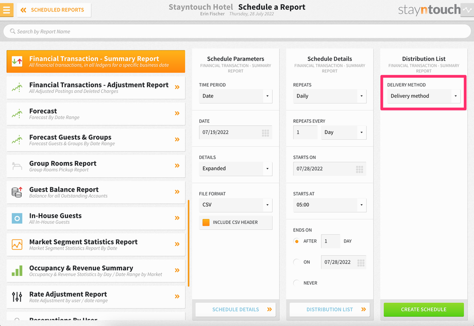The width and height of the screenshot is (474, 326).
Task: Click the Financial Transactions Adjustment Report chart icon
Action: tap(17, 88)
